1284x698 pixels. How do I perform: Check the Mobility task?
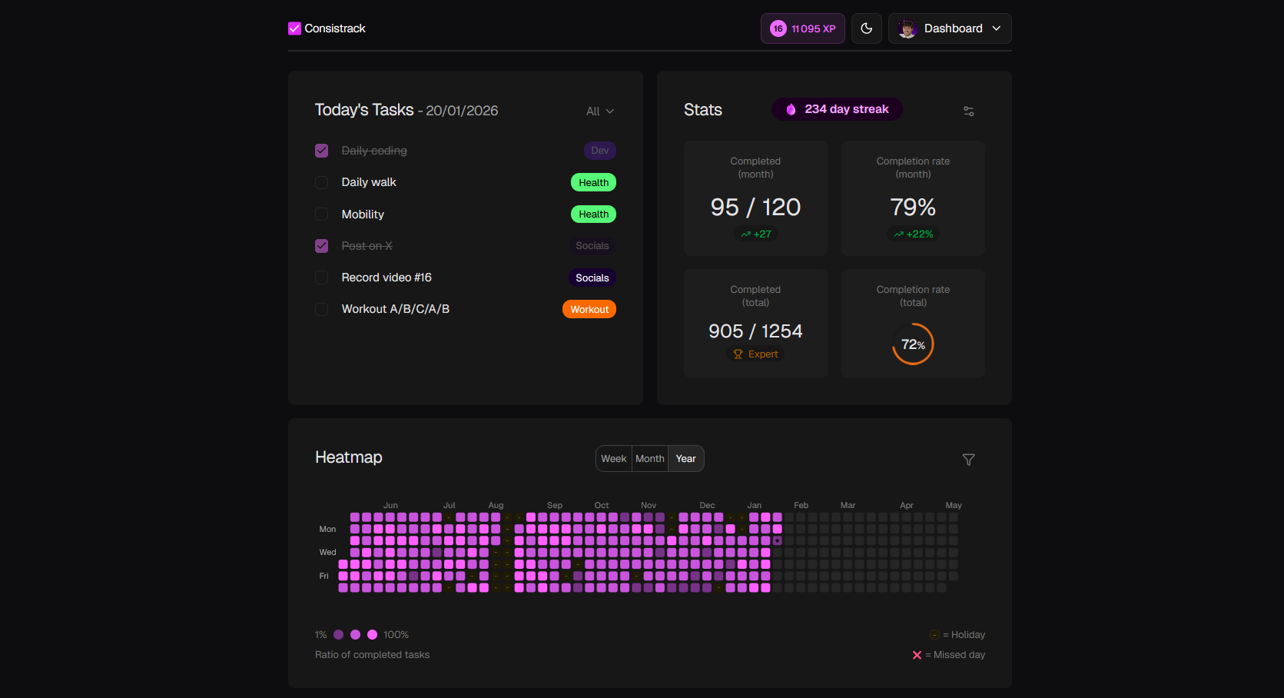[x=322, y=214]
